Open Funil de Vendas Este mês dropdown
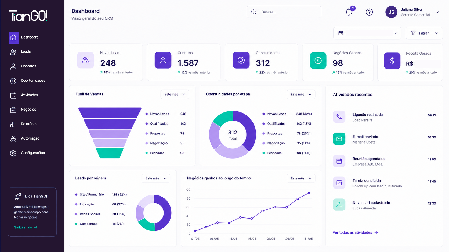 175,94
